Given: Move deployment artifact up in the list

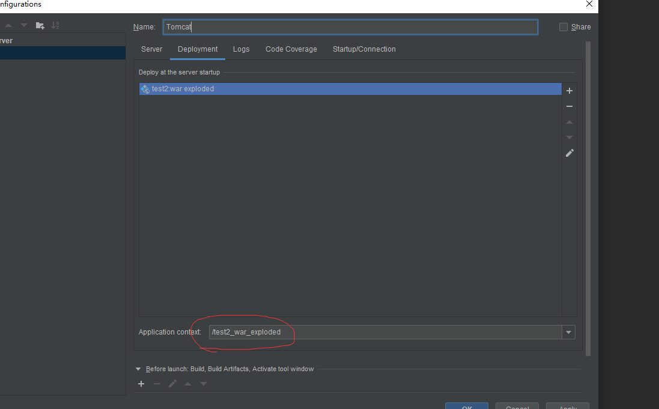Looking at the screenshot, I should pyautogui.click(x=569, y=122).
